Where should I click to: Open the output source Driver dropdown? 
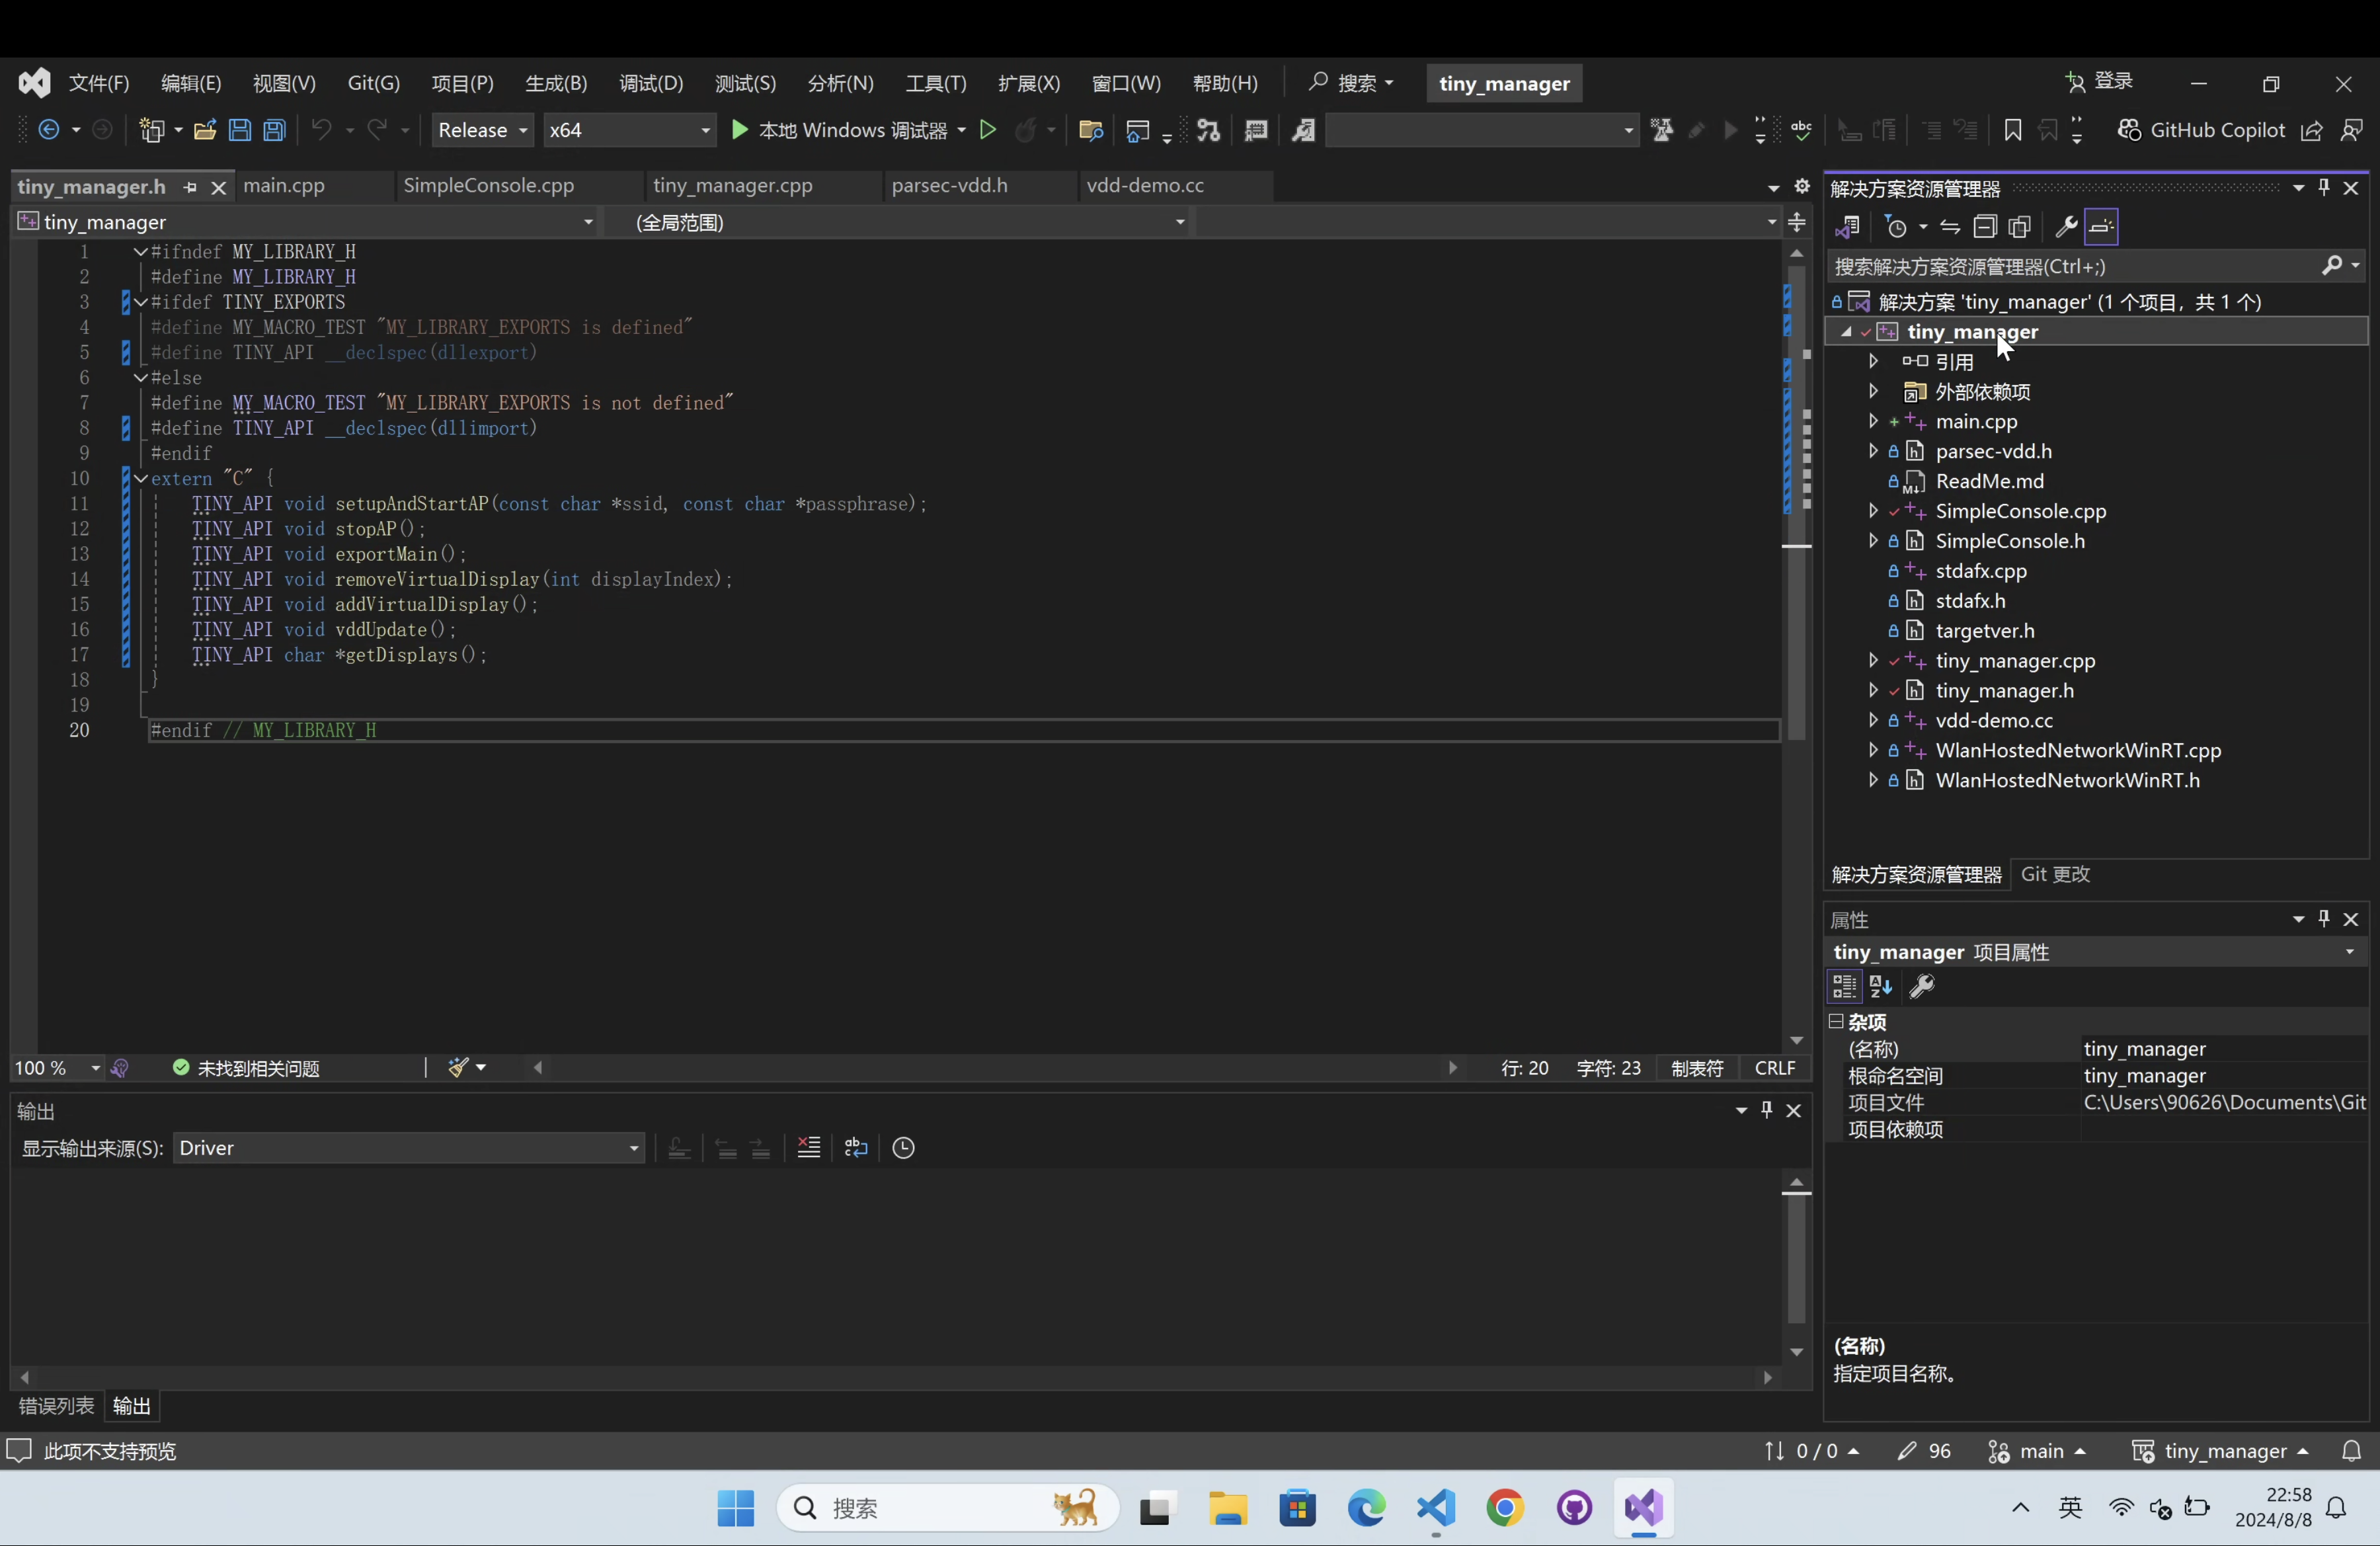click(x=408, y=1148)
